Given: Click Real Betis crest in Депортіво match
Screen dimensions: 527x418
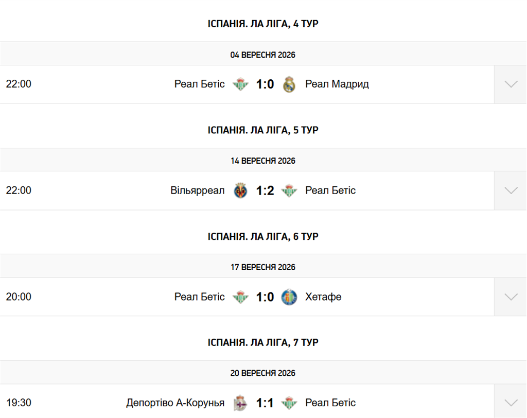Looking at the screenshot, I should 289,403.
